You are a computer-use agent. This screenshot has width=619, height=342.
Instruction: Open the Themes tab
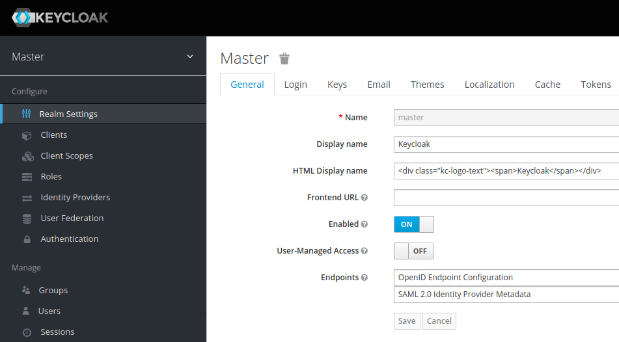click(x=427, y=85)
